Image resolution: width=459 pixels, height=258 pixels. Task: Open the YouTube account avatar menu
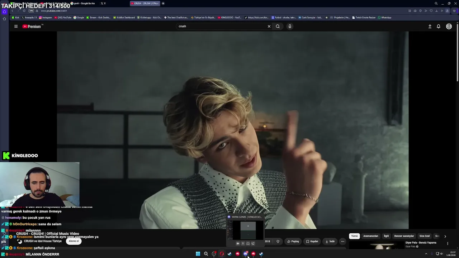pos(449,26)
